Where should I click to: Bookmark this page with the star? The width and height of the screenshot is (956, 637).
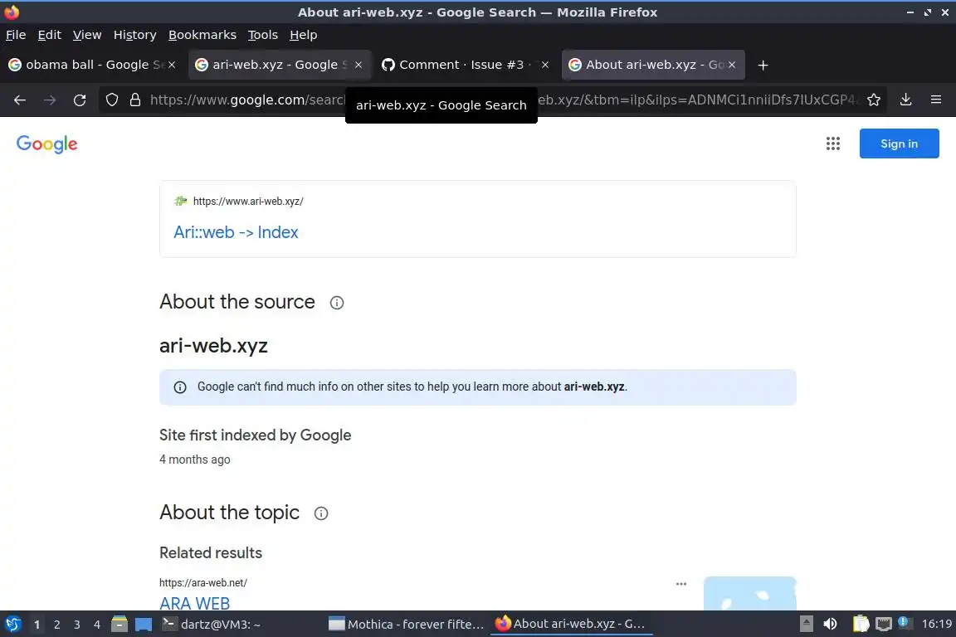tap(874, 100)
